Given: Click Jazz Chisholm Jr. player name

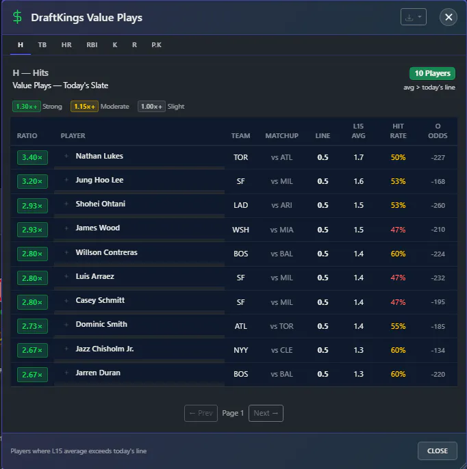Looking at the screenshot, I should (105, 349).
